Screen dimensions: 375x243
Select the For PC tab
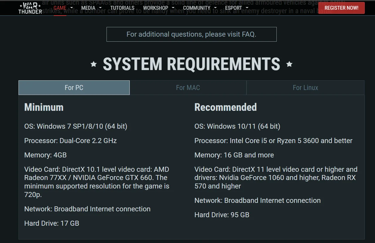pos(74,87)
